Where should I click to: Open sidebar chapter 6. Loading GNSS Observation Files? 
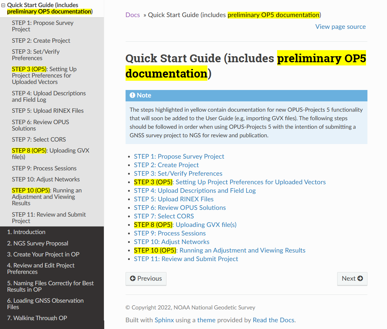coord(45,304)
